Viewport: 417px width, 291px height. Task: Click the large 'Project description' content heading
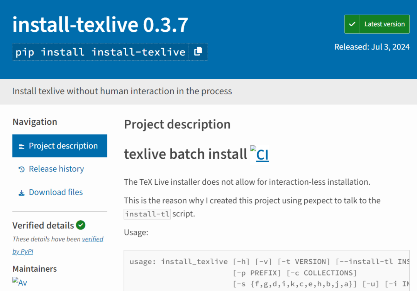[177, 124]
